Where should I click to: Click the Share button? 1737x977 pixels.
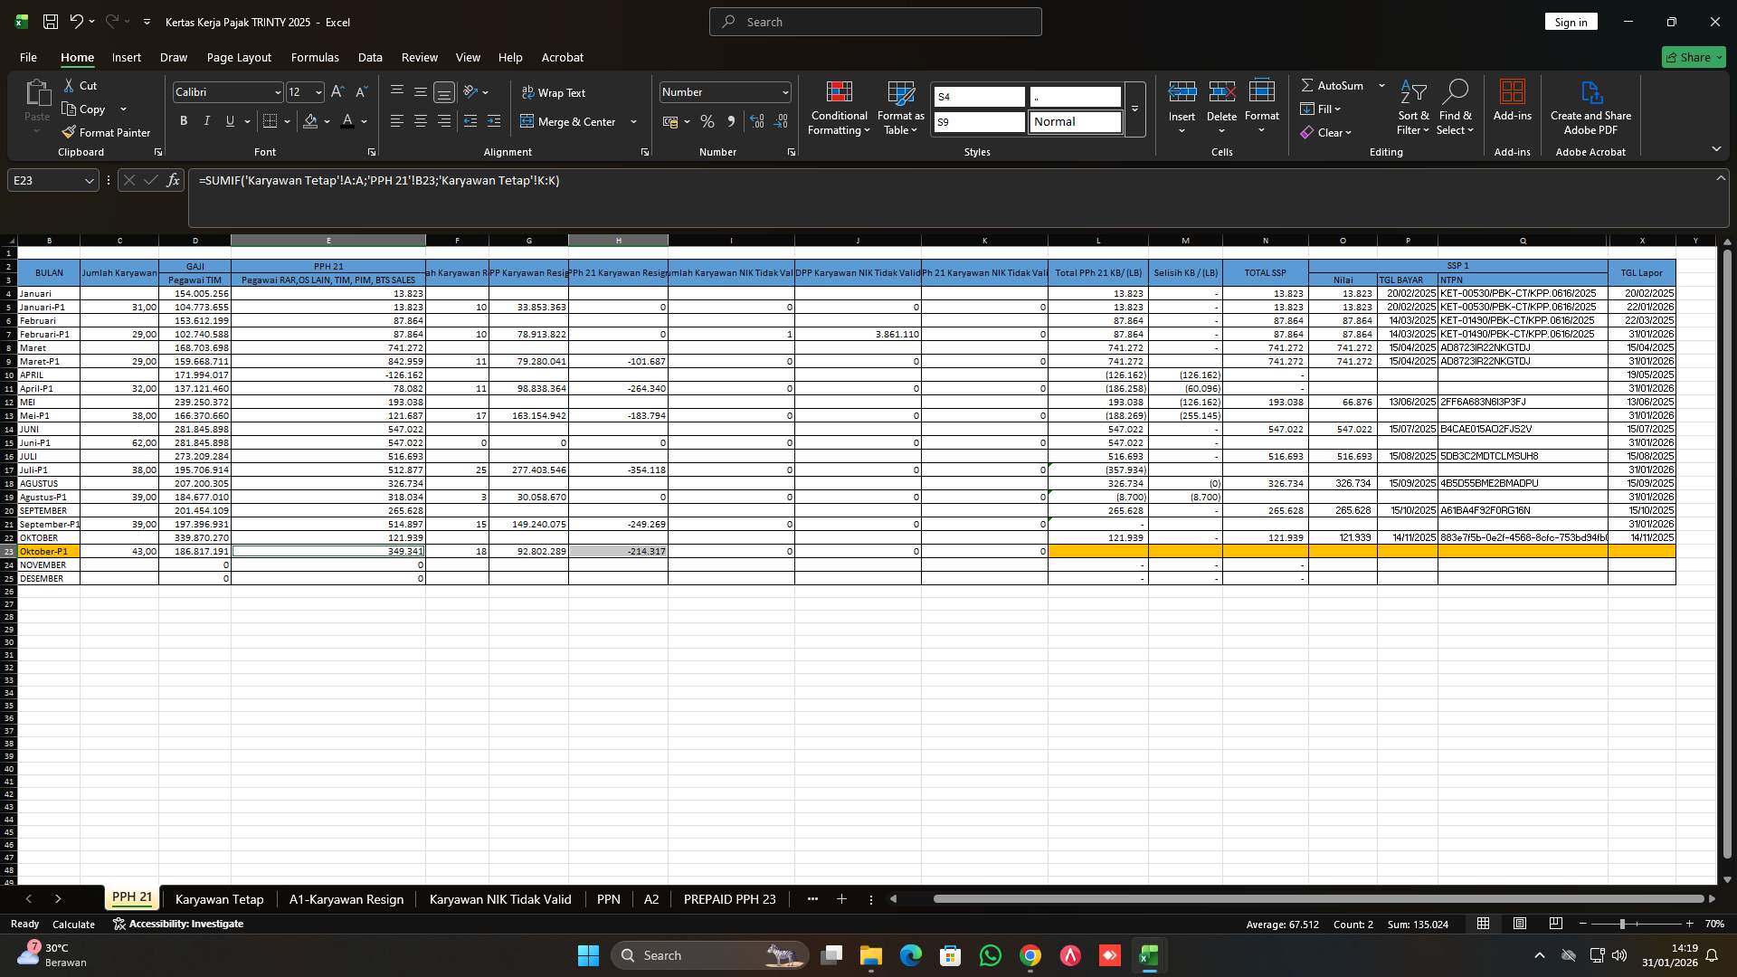point(1693,57)
